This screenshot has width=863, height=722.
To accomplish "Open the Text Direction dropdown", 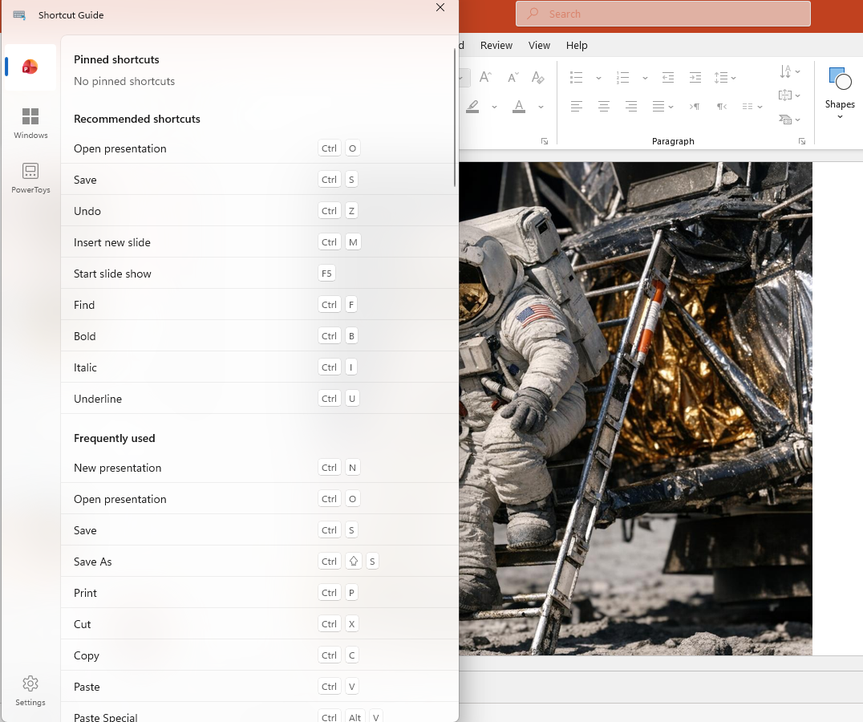I will (790, 71).
